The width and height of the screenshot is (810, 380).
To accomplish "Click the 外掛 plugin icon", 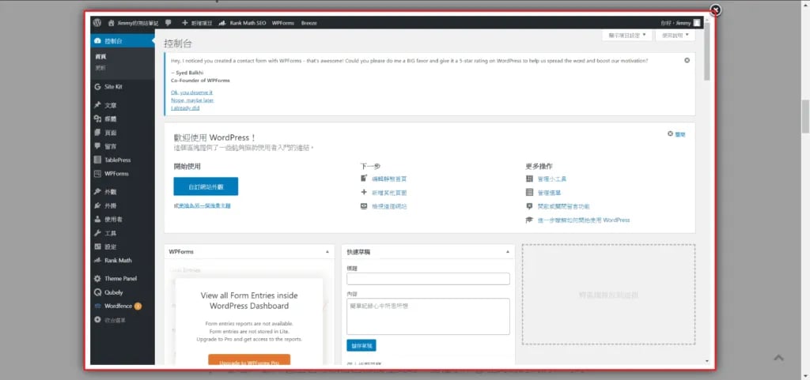I will coord(97,205).
